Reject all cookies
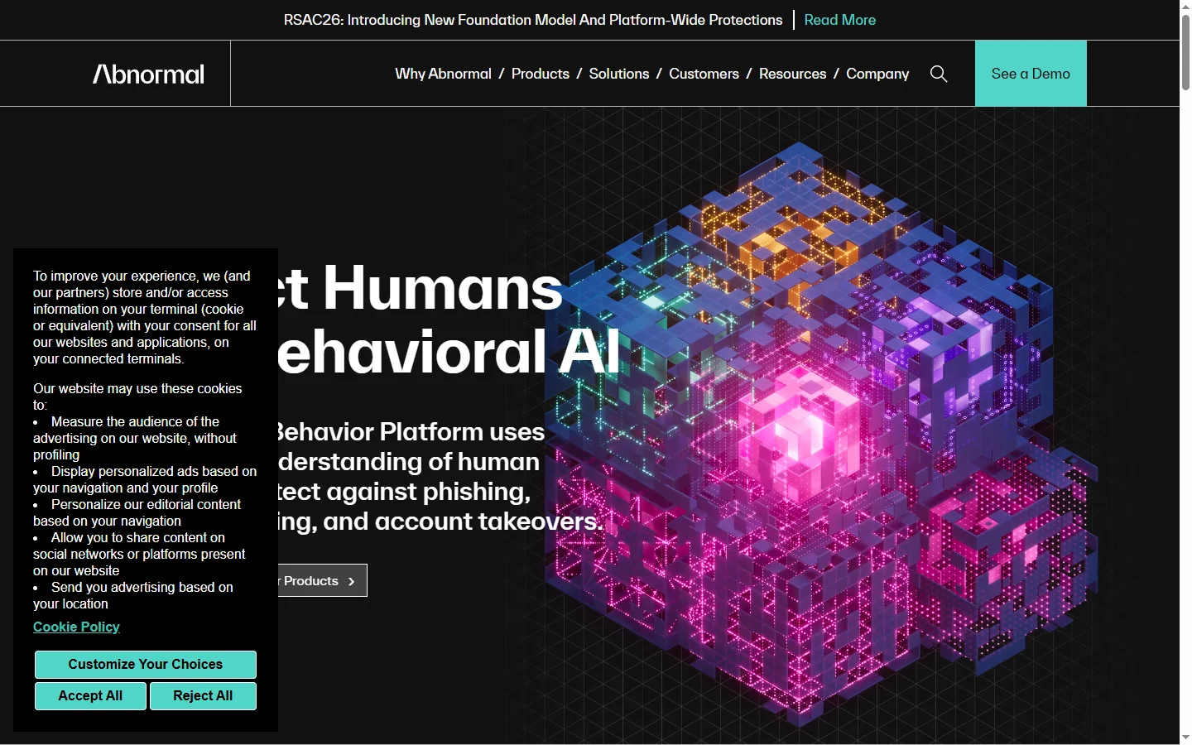This screenshot has width=1192, height=745. (x=203, y=695)
